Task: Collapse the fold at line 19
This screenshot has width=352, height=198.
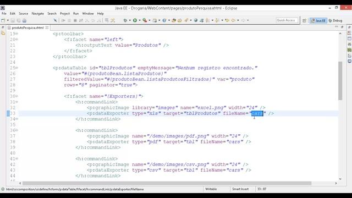Action: pos(17,34)
